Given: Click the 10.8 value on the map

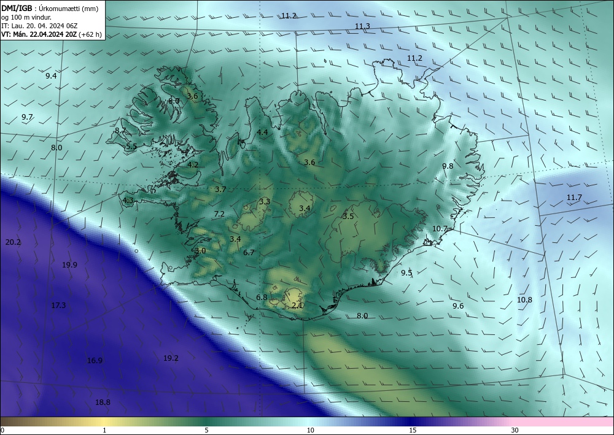Looking at the screenshot, I should [x=524, y=300].
